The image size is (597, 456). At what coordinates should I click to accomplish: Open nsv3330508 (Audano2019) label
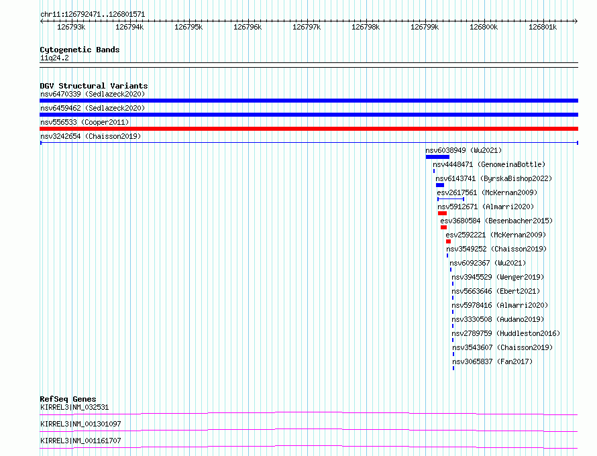click(x=498, y=319)
